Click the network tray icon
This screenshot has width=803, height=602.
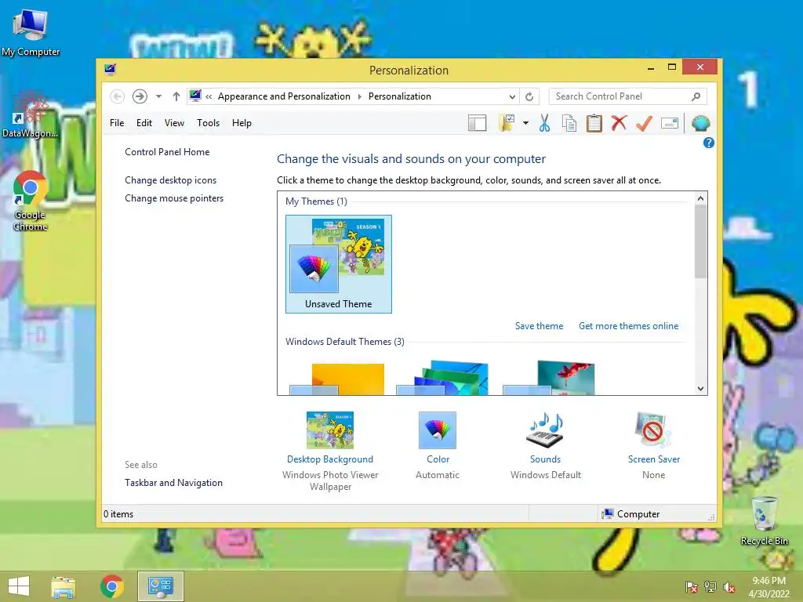pos(710,587)
